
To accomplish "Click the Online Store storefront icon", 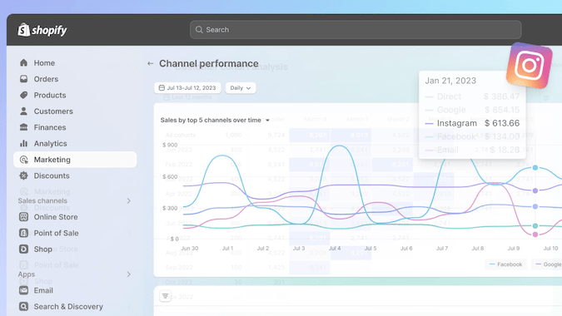I will [23, 217].
